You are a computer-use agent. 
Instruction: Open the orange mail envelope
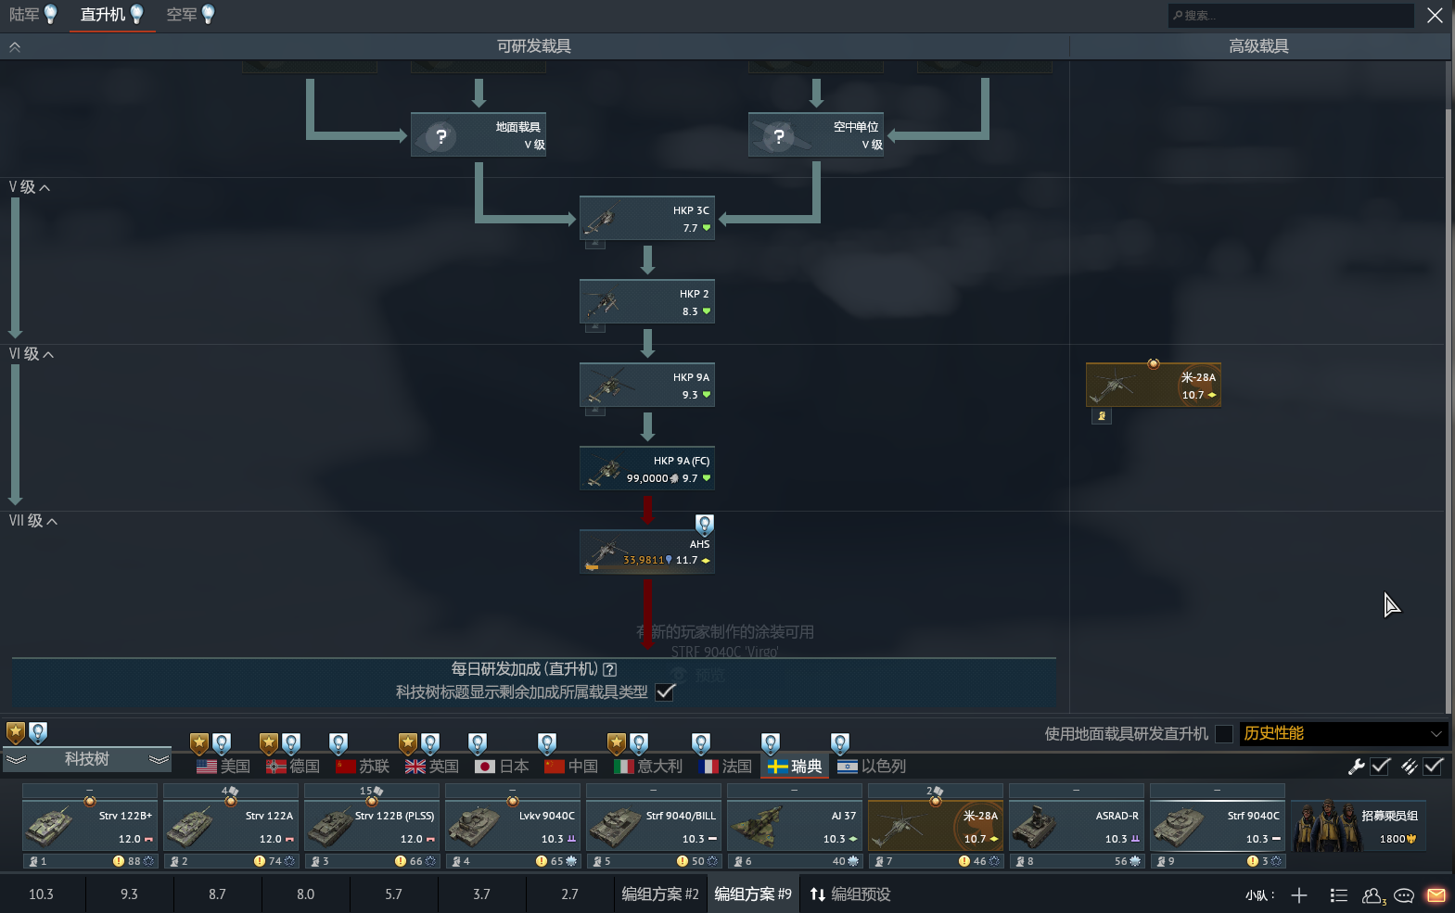tap(1436, 895)
